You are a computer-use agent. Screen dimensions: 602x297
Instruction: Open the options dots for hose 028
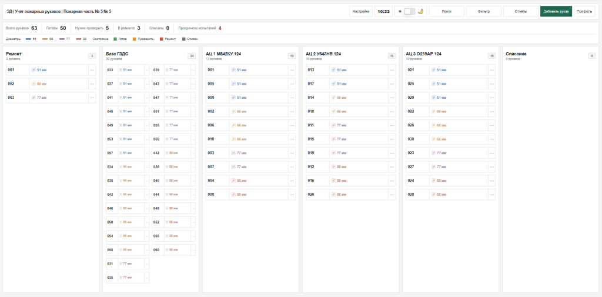click(x=492, y=195)
